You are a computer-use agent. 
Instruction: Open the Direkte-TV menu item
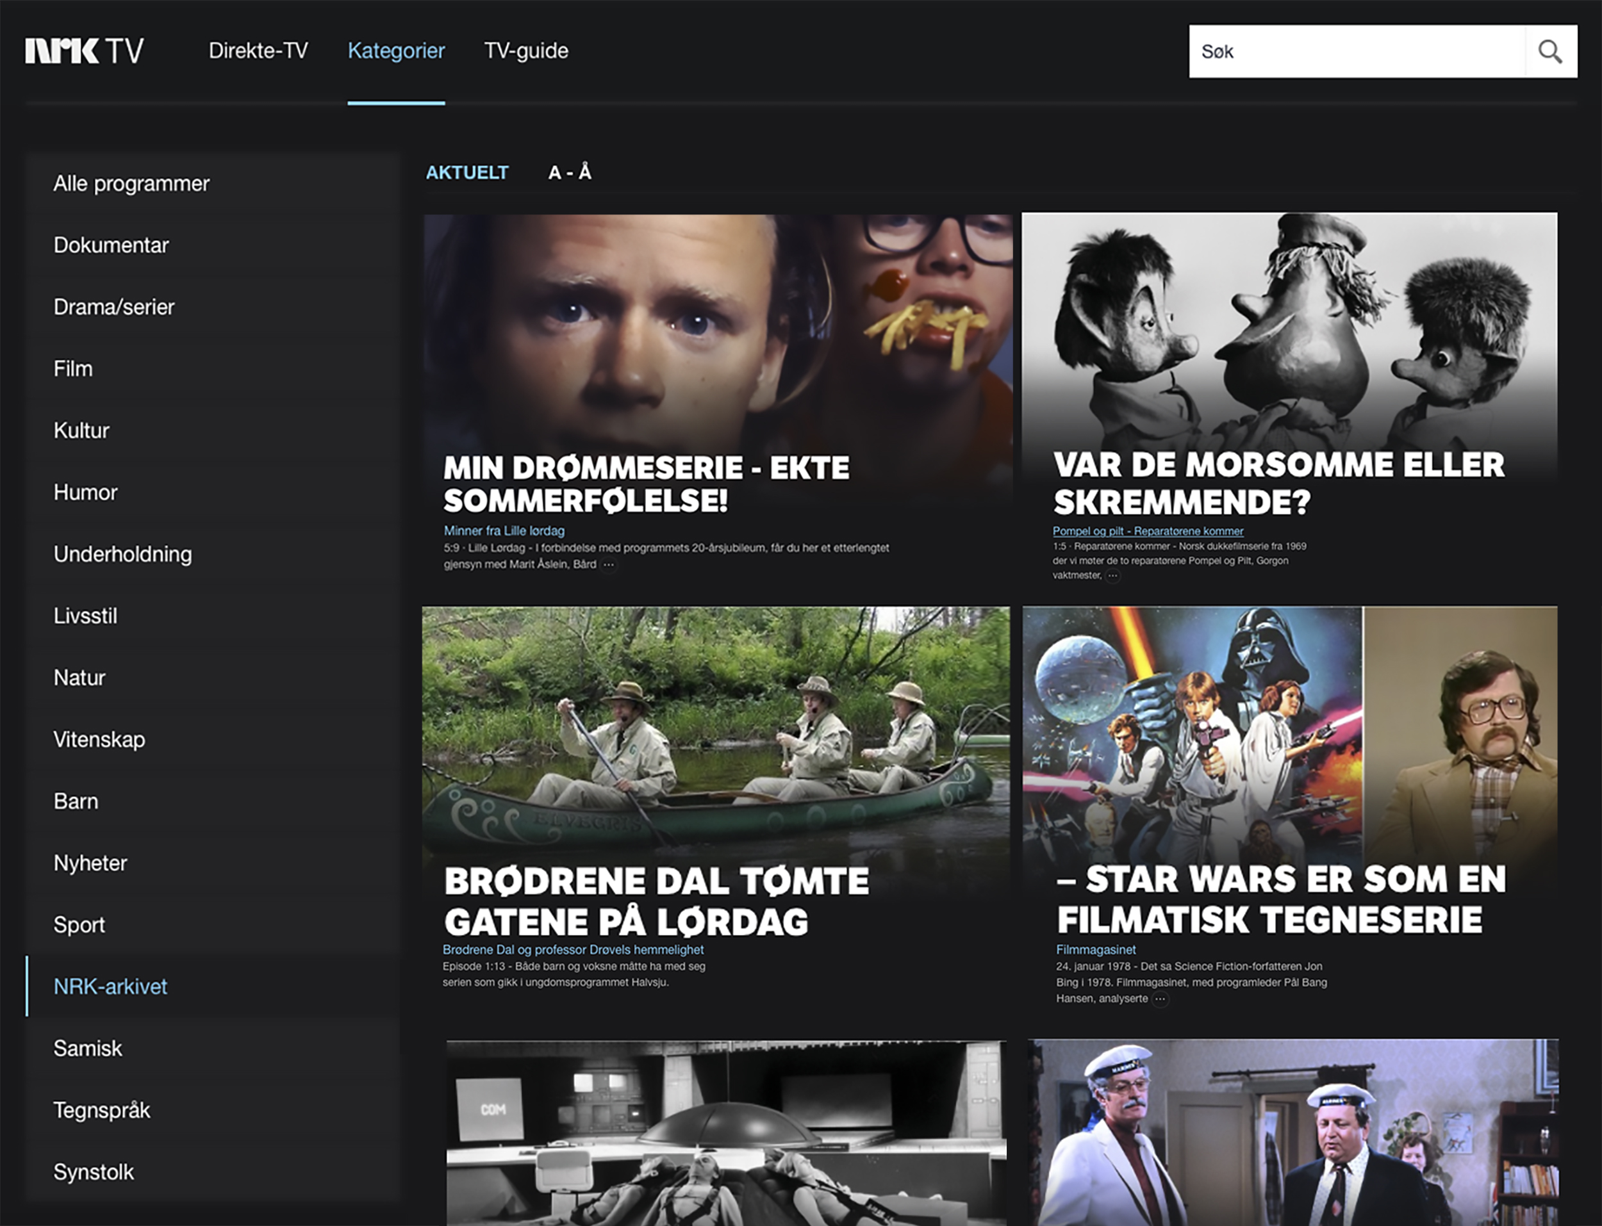(258, 51)
